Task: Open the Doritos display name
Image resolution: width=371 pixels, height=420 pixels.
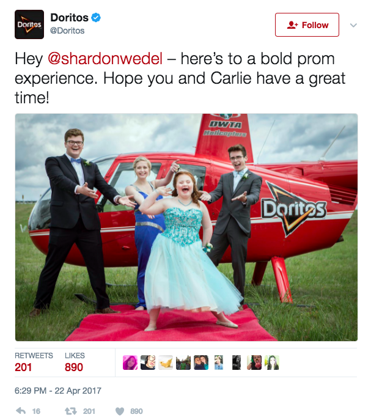Action: click(70, 18)
